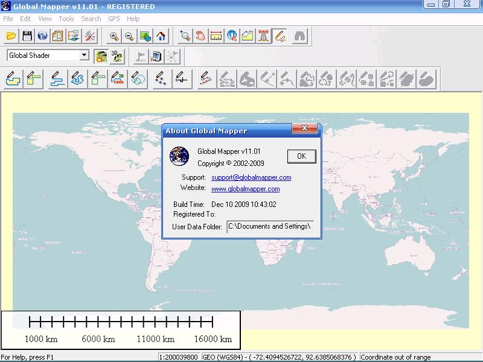Image resolution: width=483 pixels, height=362 pixels.
Task: Select the Measure ruler tool
Action: tap(217, 36)
